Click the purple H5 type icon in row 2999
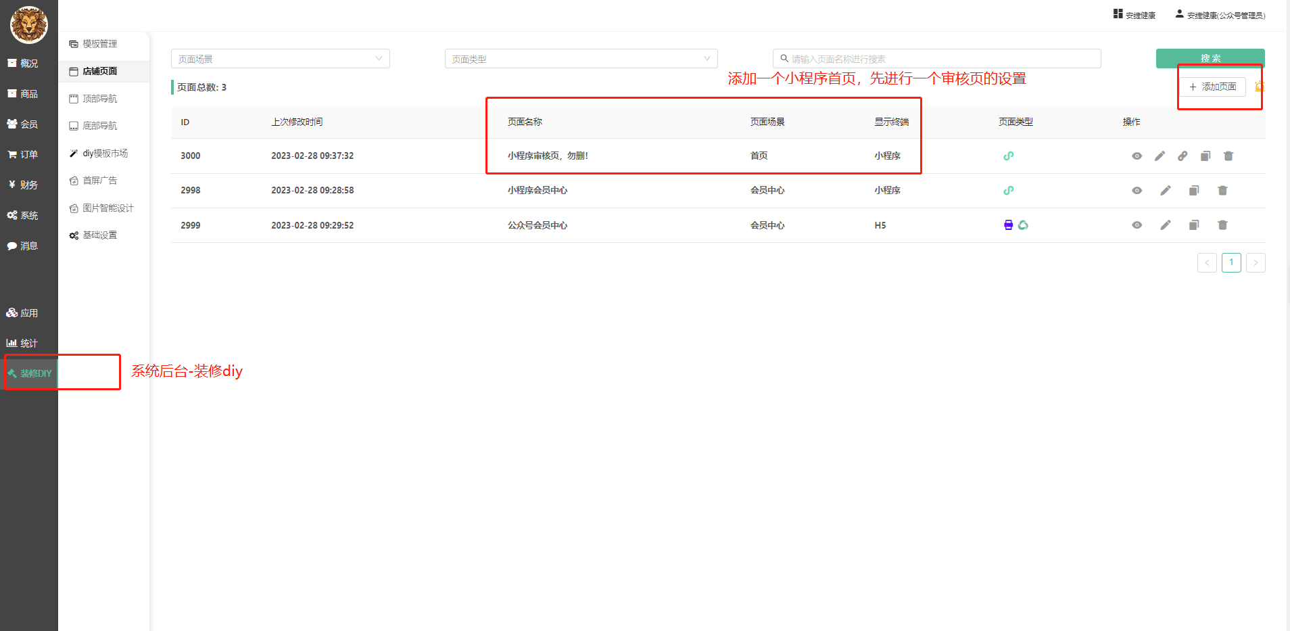1290x631 pixels. click(1008, 225)
